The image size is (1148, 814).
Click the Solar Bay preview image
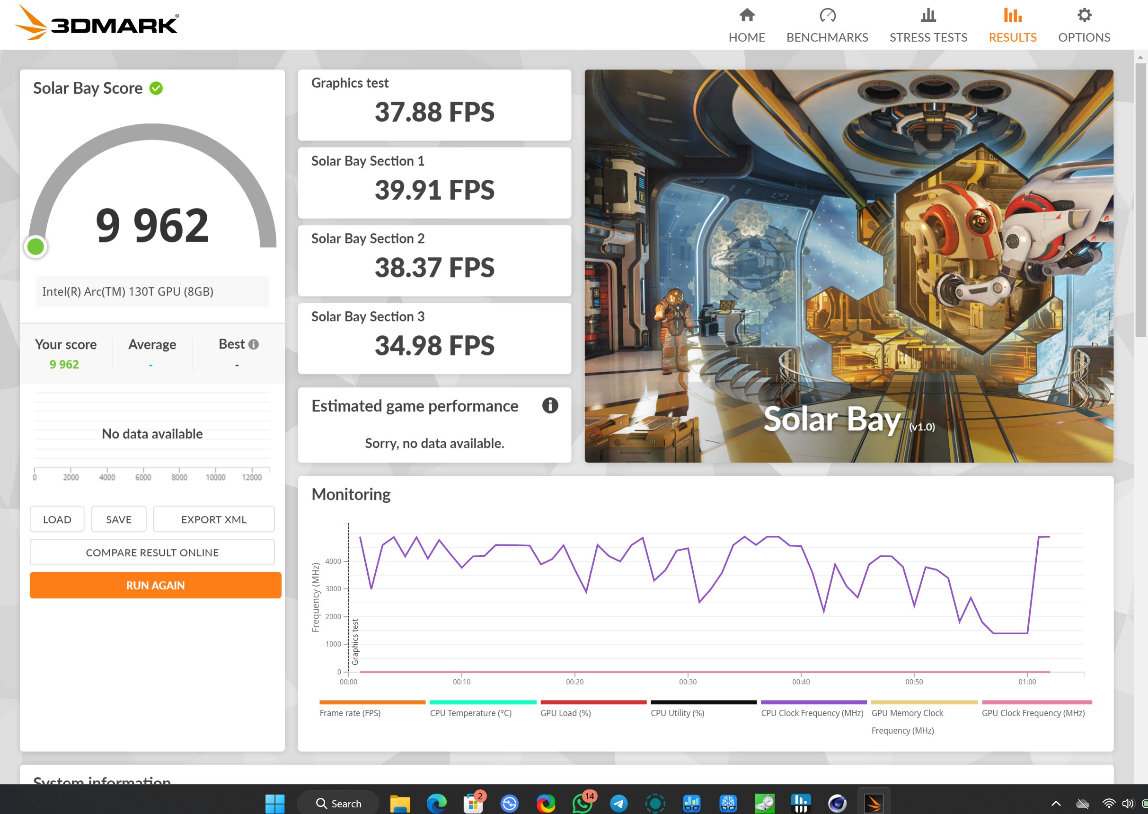pyautogui.click(x=848, y=266)
